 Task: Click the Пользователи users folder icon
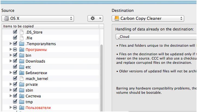pyautogui.click(x=22, y=108)
